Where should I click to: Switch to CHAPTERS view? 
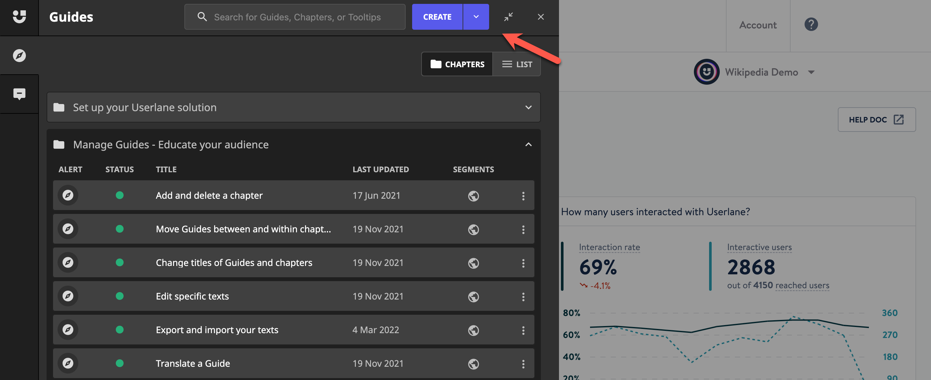coord(457,64)
